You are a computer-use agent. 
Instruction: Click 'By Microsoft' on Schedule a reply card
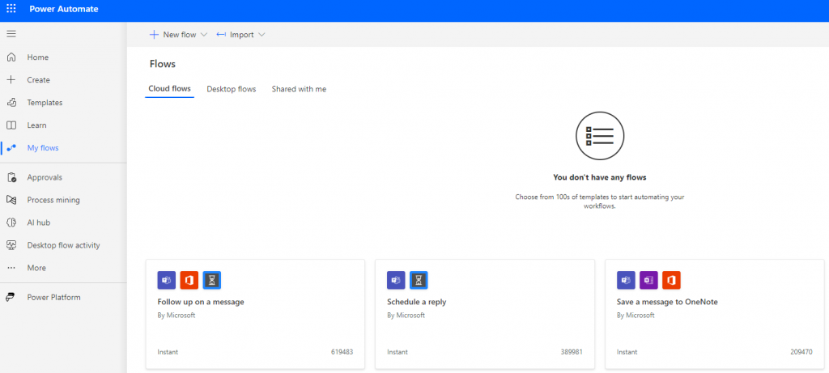[406, 316]
